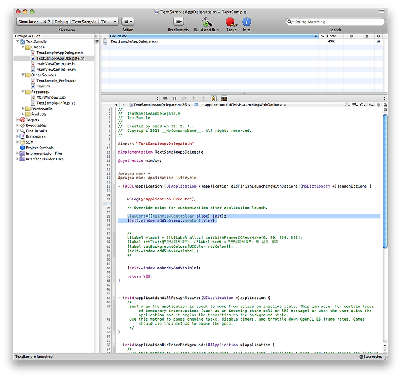Open the Overview Simulator 4.2 Debug popup

click(x=67, y=22)
